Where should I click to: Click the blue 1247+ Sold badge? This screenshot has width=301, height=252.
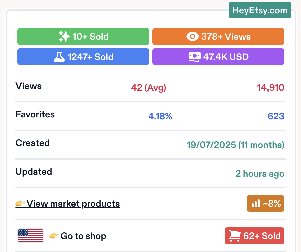pyautogui.click(x=83, y=57)
